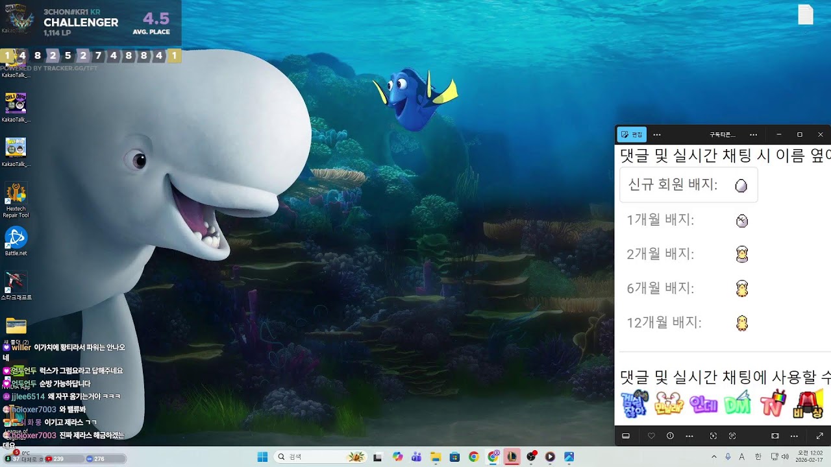Open File Explorer from the taskbar
This screenshot has width=831, height=467.
pos(436,457)
